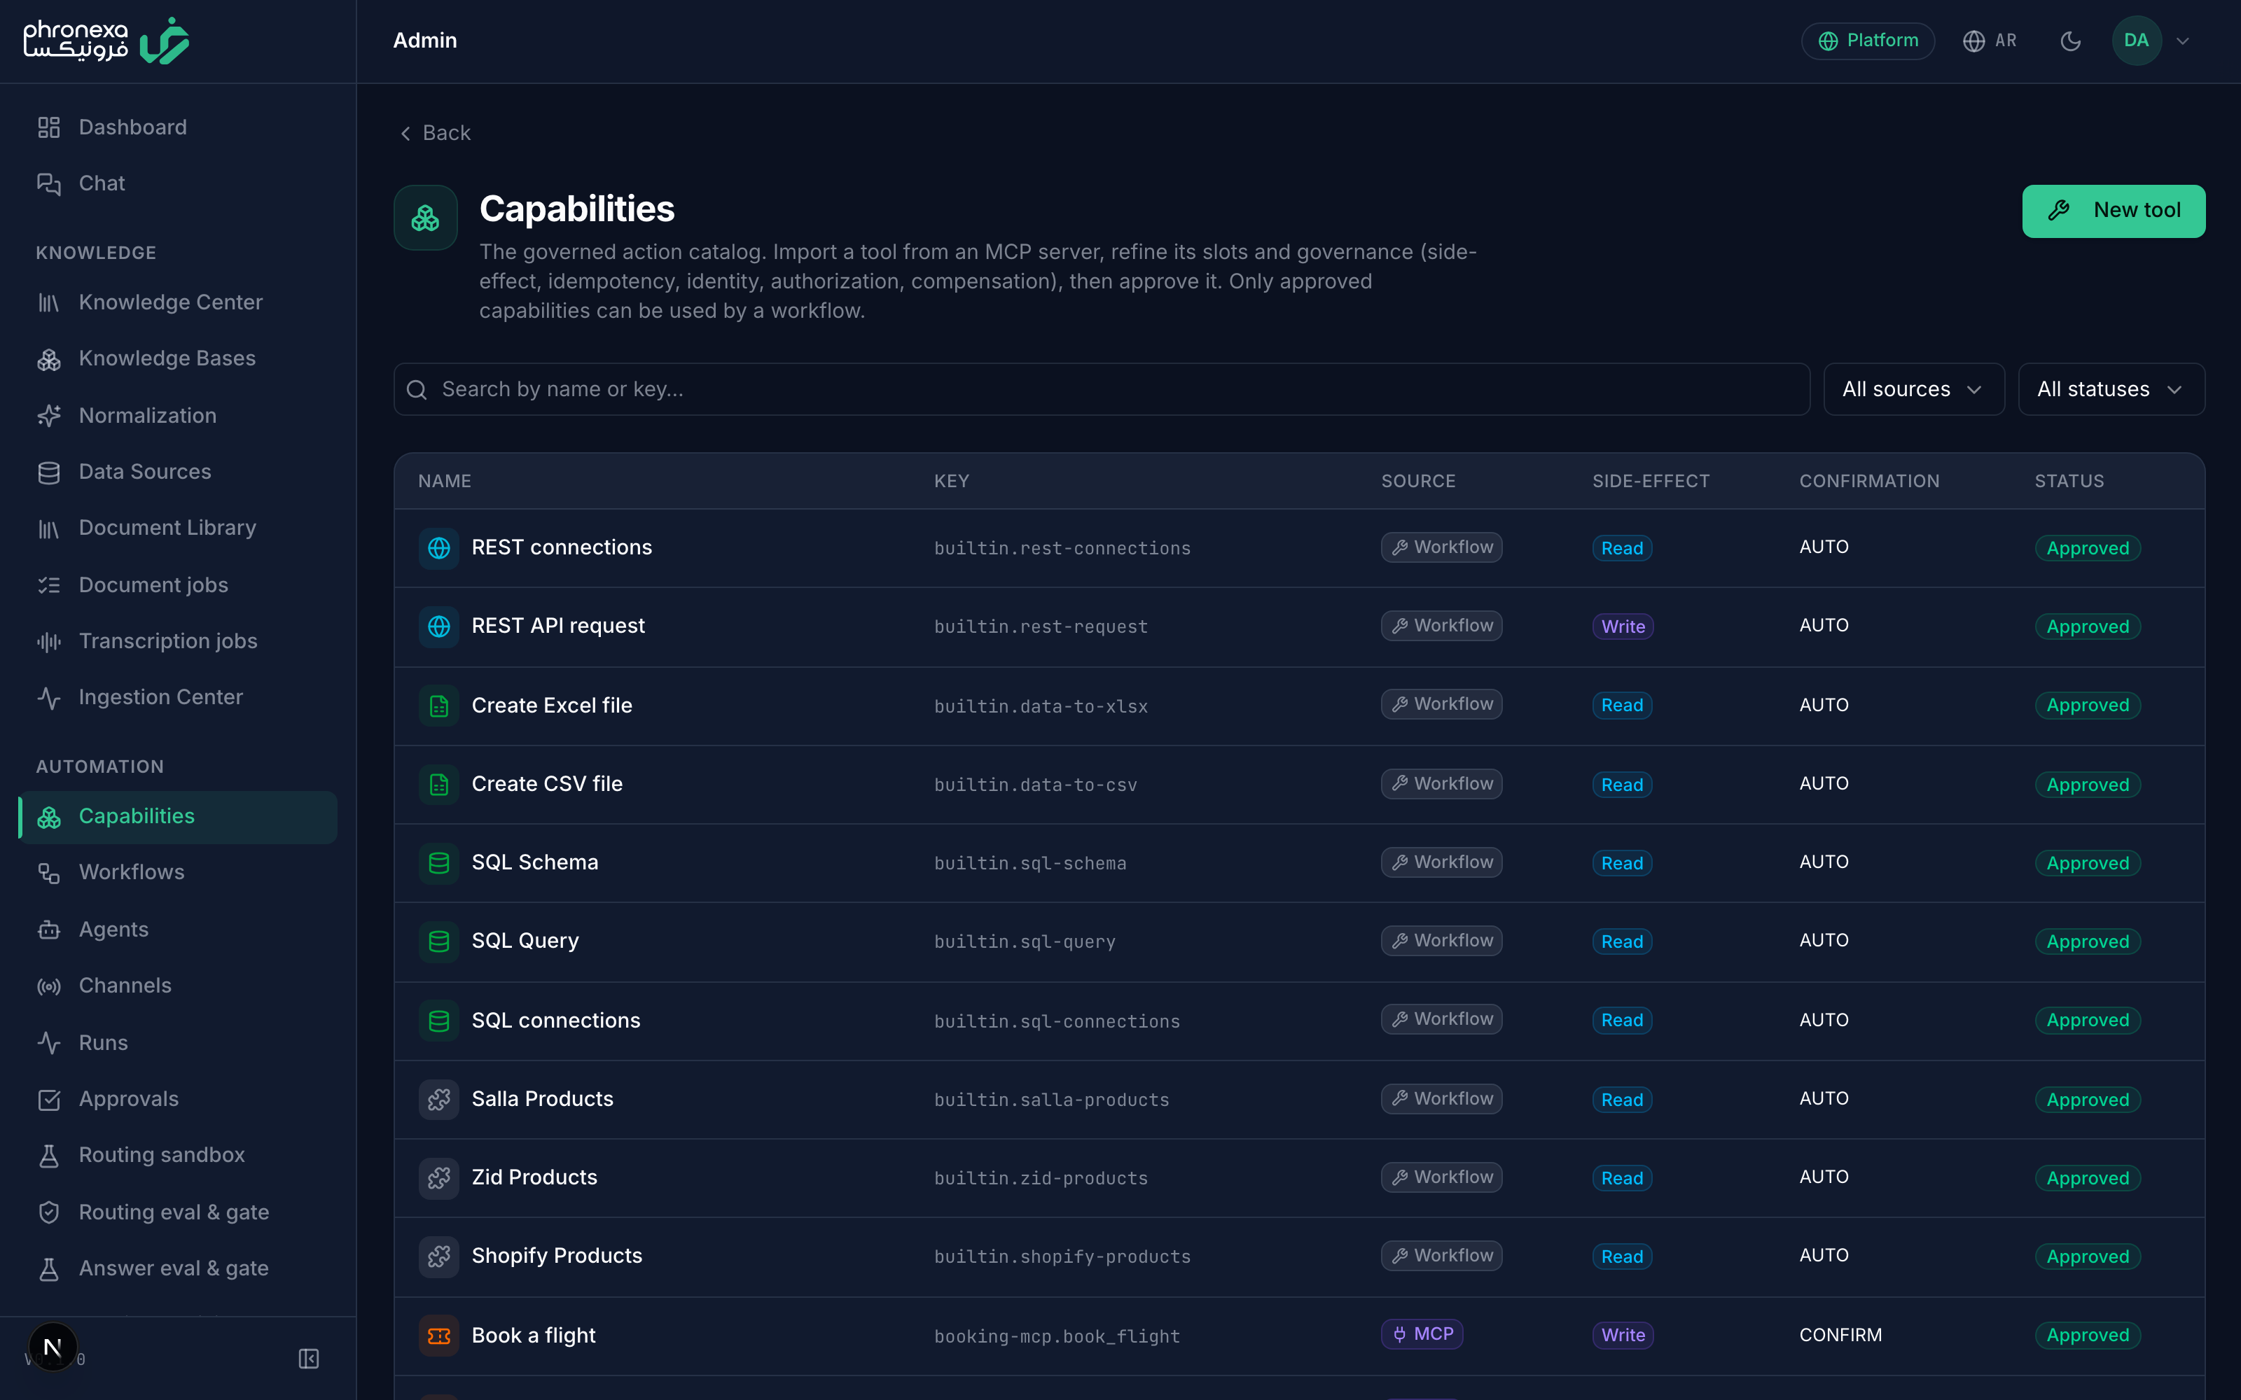Click Capabilities heading icon

pos(425,218)
